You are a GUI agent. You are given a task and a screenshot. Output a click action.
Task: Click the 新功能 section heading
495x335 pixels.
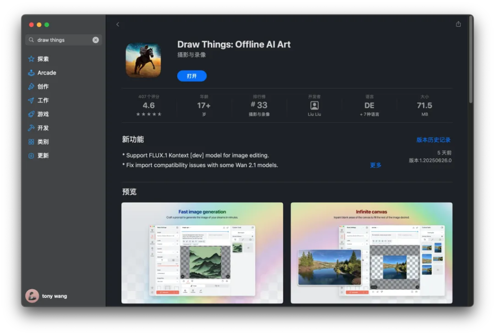(x=133, y=140)
